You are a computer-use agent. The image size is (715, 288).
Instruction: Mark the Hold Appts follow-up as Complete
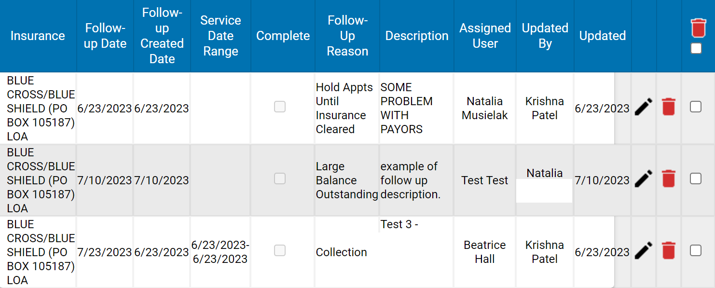point(280,107)
